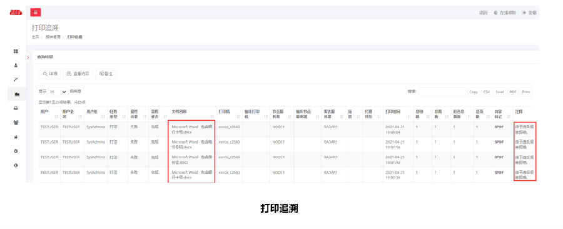Open the gear settings icon in sidebar
Screen dimensions: 563x229
click(16, 151)
